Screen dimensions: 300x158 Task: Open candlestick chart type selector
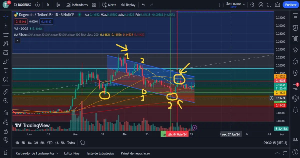pos(58,5)
